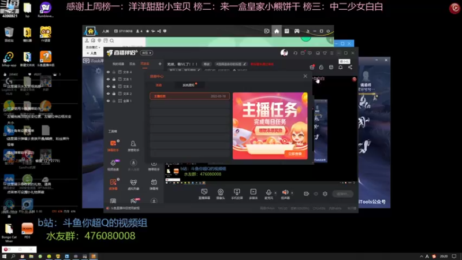Viewport: 462px width, 260px height.
Task: Toggle lock on 文本 3 layer
Action: tap(114, 86)
